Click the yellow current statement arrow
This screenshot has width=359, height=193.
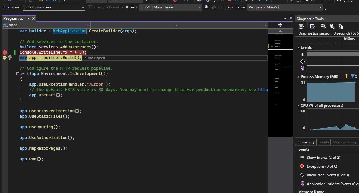click(x=4, y=58)
